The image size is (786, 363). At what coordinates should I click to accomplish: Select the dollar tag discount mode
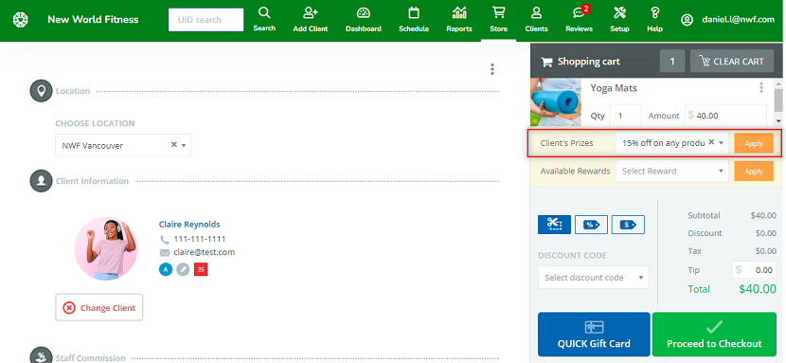[x=628, y=225]
